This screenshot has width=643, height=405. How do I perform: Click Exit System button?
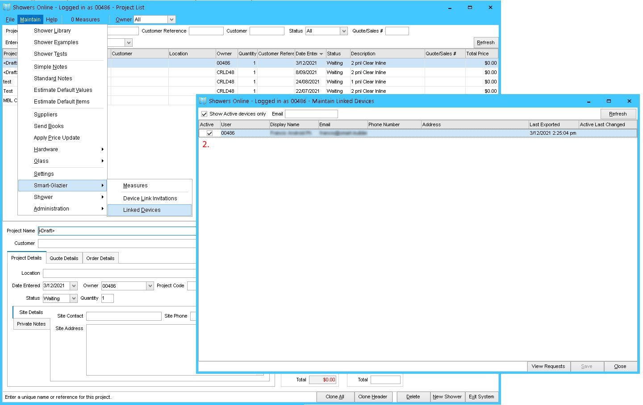pyautogui.click(x=481, y=397)
